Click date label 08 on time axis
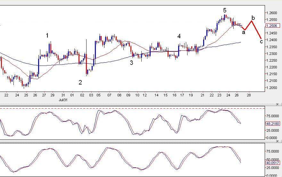The height and width of the screenshot is (177, 282). (x=119, y=95)
